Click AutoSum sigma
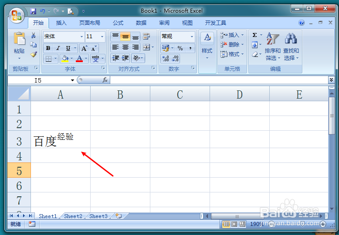Image resolution: width=339 pixels, height=235 pixels. tap(254, 35)
